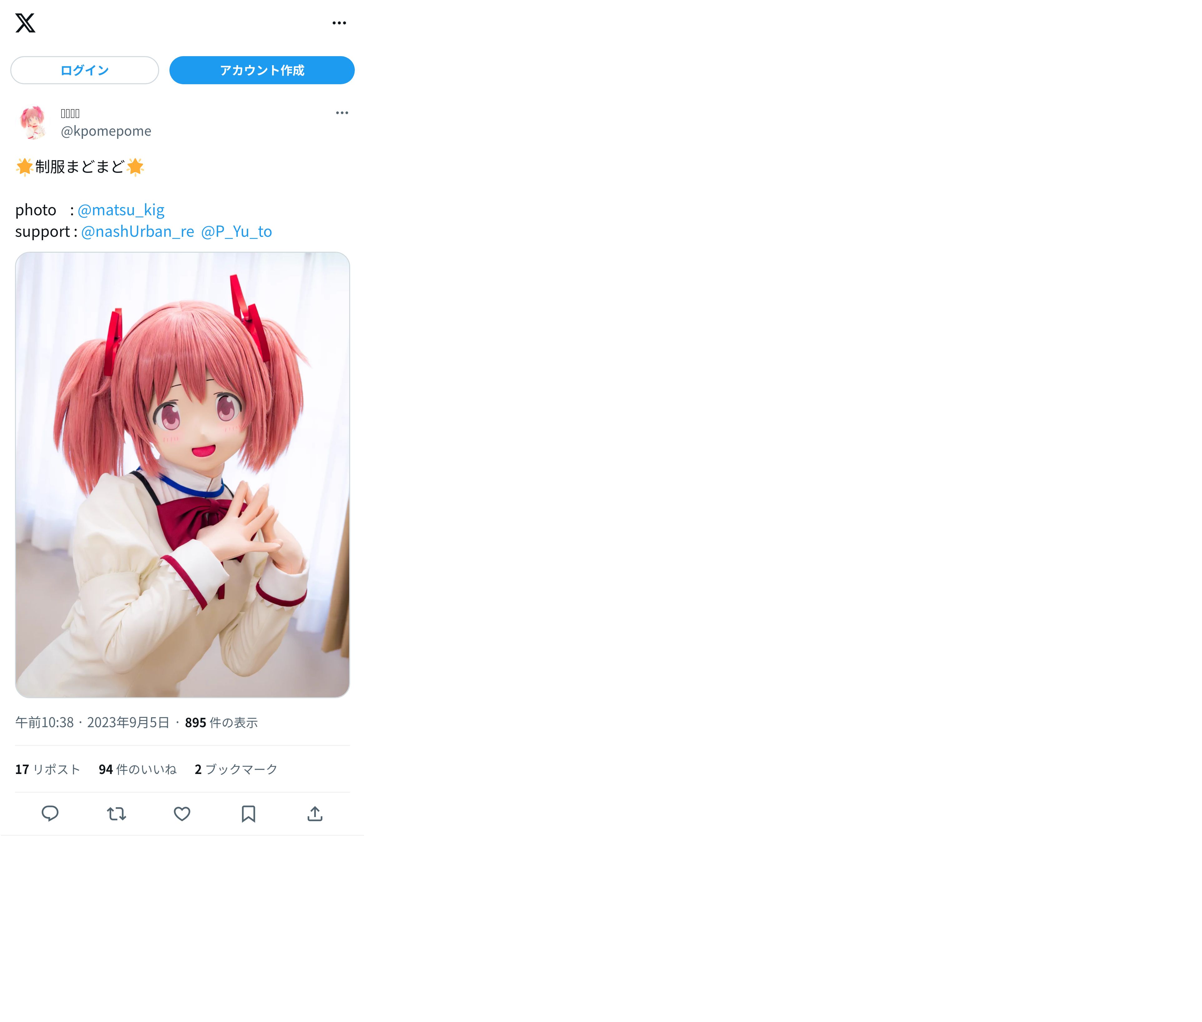Screen dimensions: 1202x1022
Task: Open the top header more options menu
Action: click(x=339, y=23)
